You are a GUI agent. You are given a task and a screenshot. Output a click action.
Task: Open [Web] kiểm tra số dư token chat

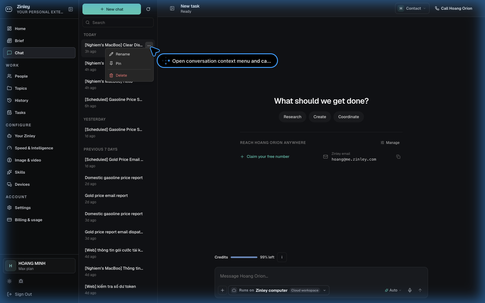pos(118,289)
